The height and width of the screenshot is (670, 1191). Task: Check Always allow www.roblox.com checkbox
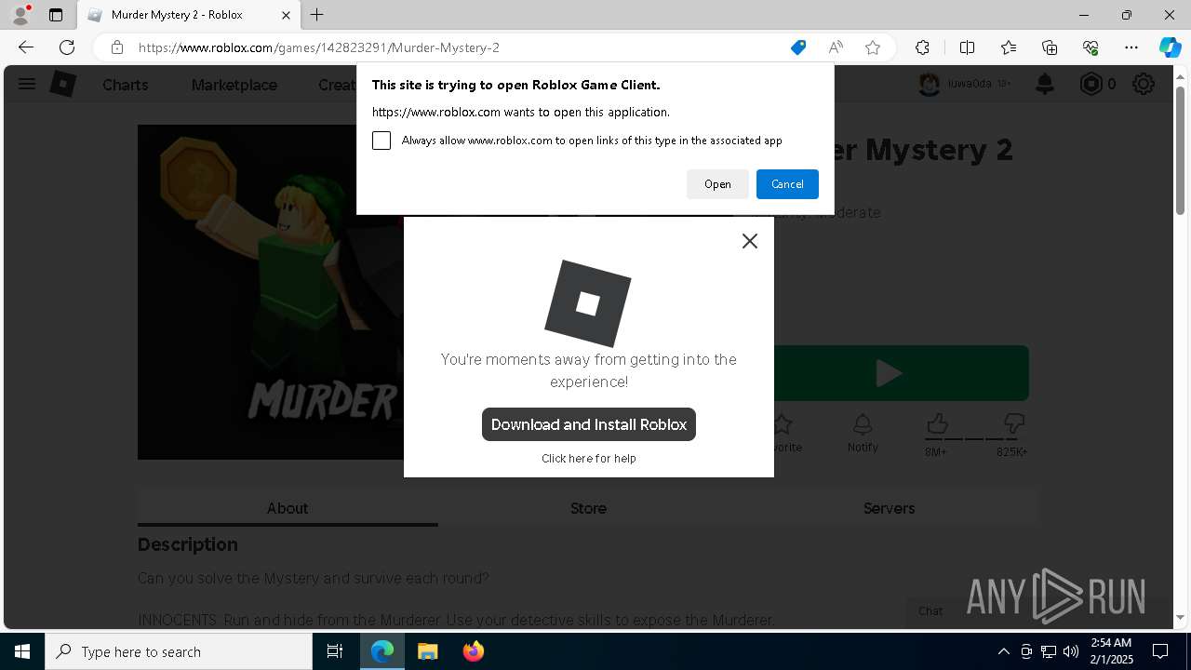[x=381, y=141]
